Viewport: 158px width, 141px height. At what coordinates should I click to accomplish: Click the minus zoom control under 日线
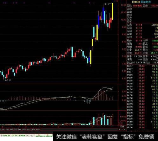pos(122,129)
